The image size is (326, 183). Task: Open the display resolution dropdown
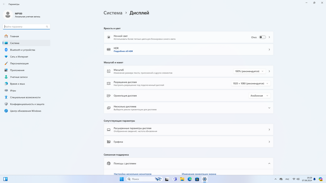coord(251,84)
